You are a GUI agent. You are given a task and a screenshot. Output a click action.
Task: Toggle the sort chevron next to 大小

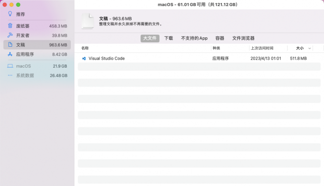pyautogui.click(x=310, y=48)
